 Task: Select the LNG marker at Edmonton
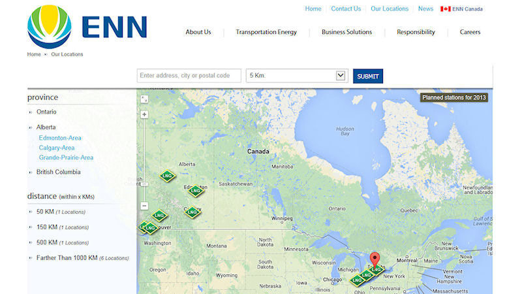point(196,191)
